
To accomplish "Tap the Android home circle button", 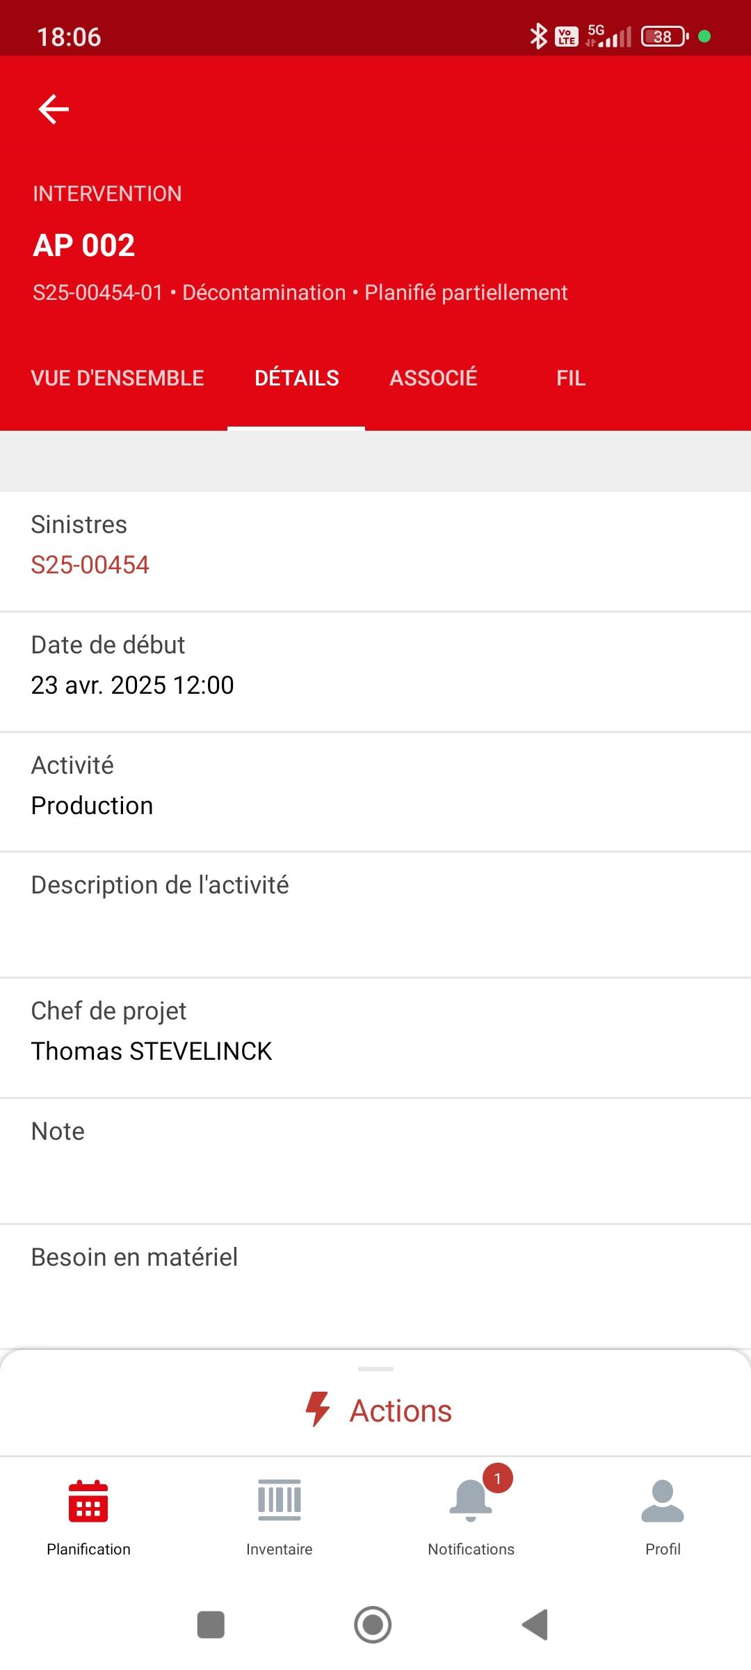I will tap(373, 1625).
